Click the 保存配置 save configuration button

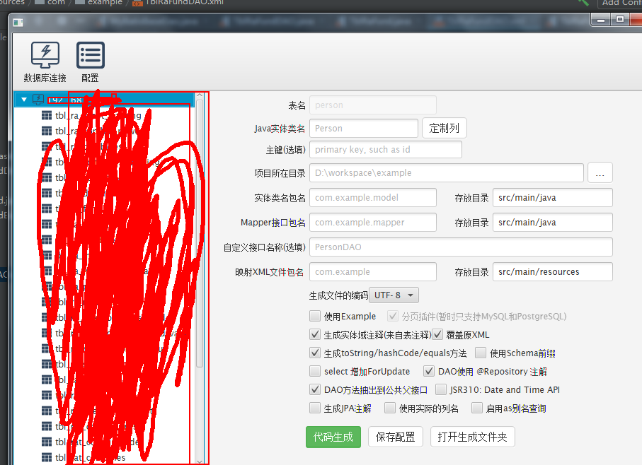pos(395,437)
